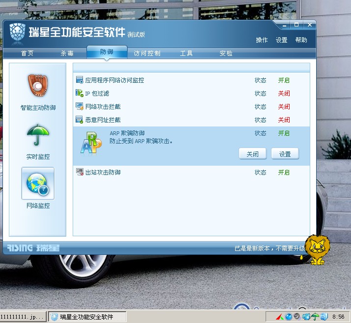Click 关闭 status of 网络攻击拦截
The height and width of the screenshot is (323, 351).
point(284,107)
